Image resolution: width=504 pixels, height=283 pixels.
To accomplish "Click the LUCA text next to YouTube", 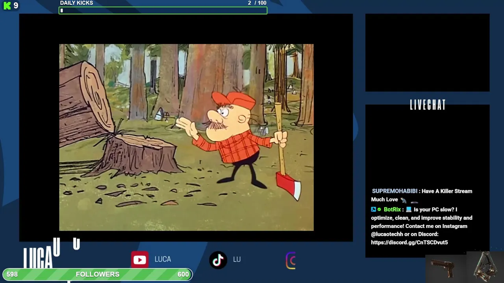I will coord(163,259).
